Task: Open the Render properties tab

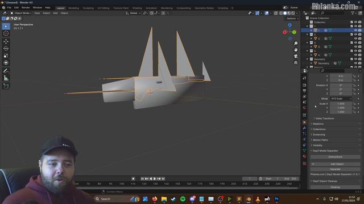Action: (x=304, y=85)
